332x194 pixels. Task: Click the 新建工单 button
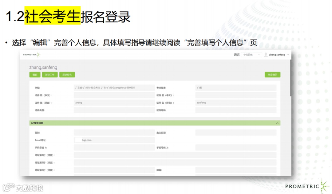click(50, 75)
